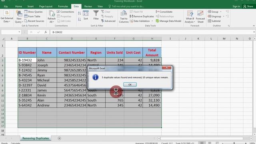Select the Andrew name cell

tap(47, 105)
